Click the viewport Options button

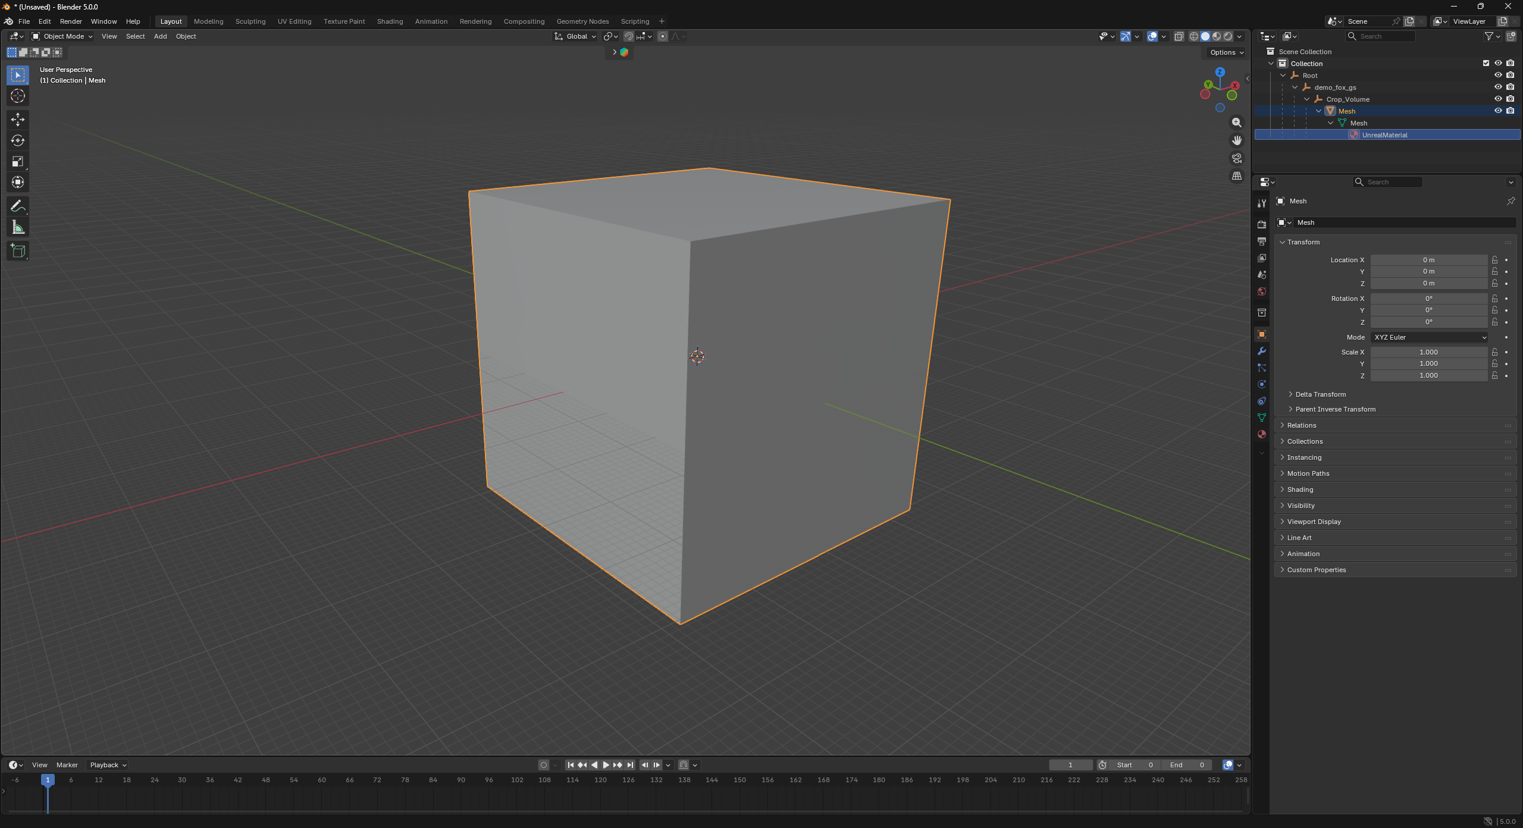[1226, 52]
